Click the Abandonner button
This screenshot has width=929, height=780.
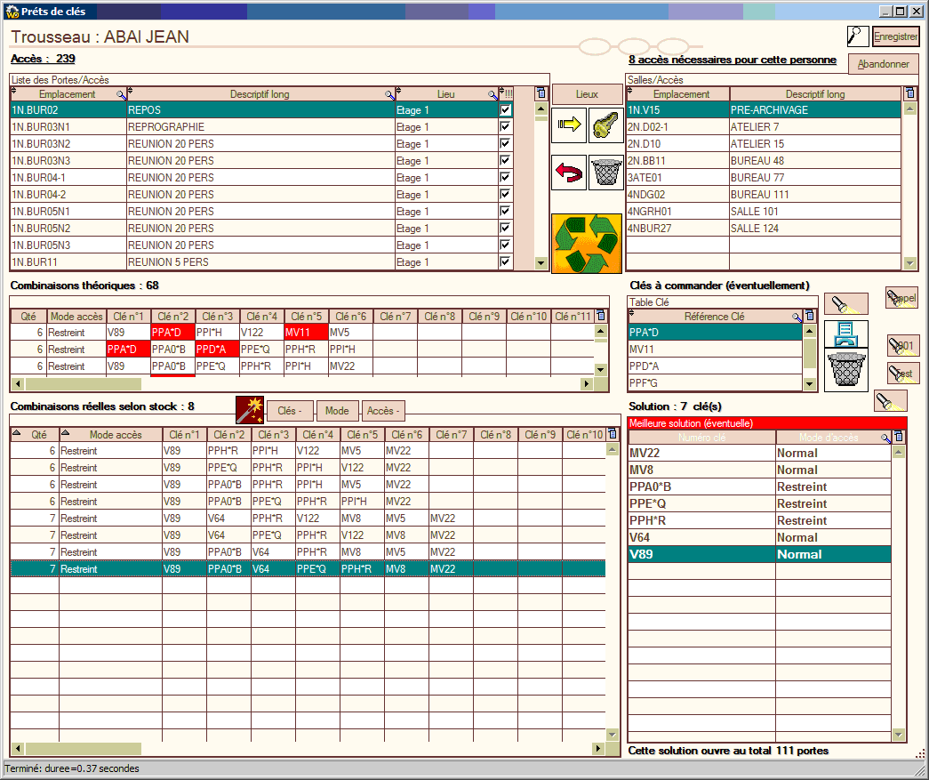point(884,64)
